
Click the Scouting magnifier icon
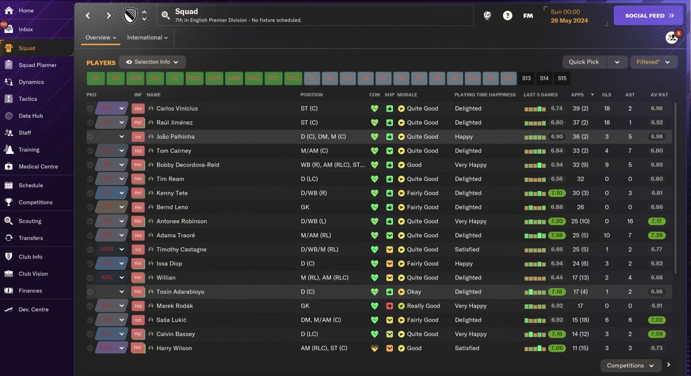9,221
